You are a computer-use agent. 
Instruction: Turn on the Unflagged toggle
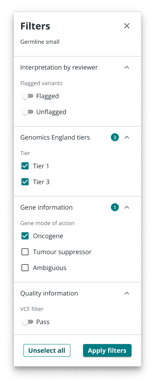pyautogui.click(x=27, y=112)
